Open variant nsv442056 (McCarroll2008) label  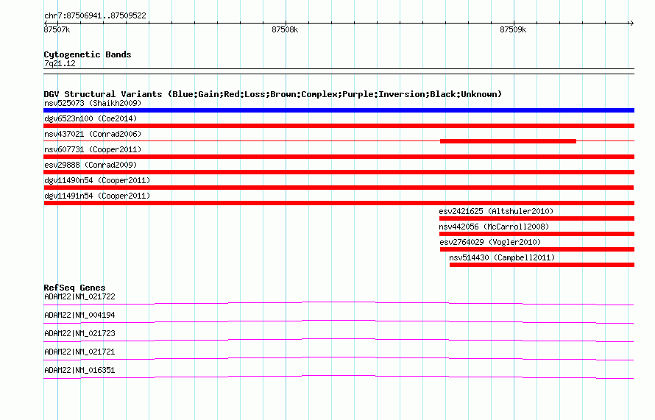tap(494, 227)
